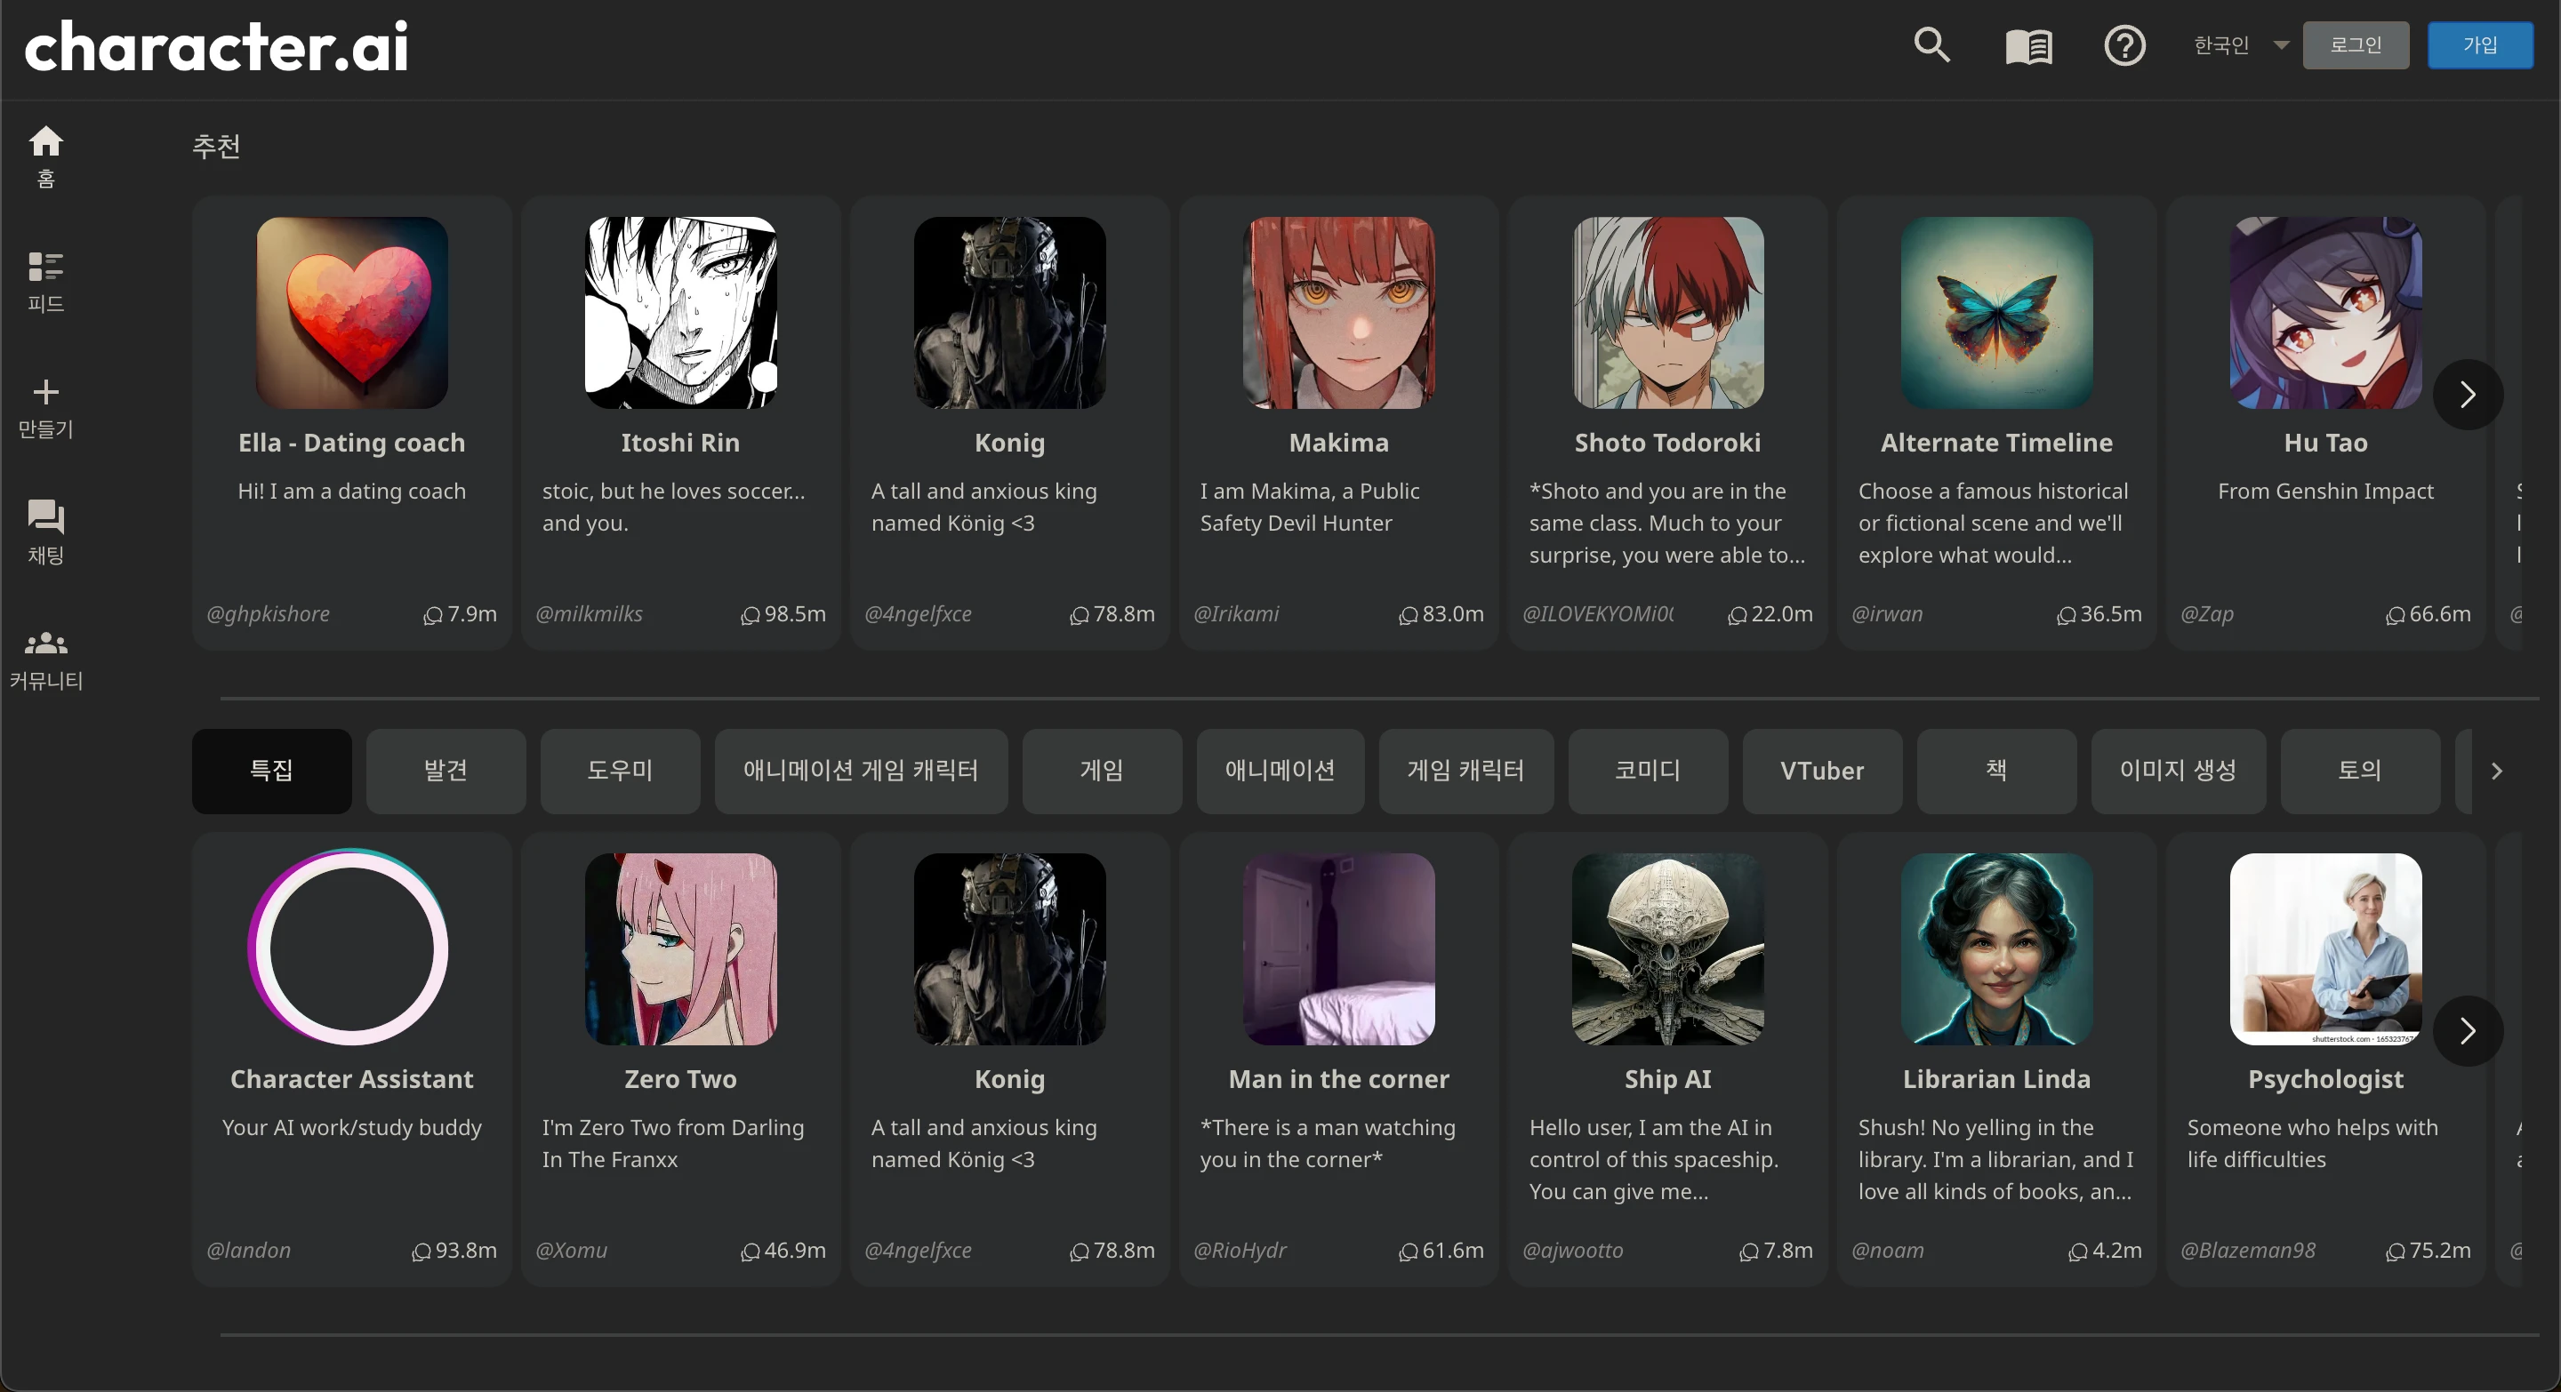Click chat count icon on Makima card
The width and height of the screenshot is (2561, 1392).
coord(1408,615)
